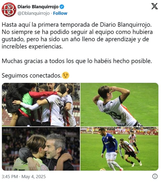161x182 pixels.
Task: Click the "Seguimos conectados." text
Action: (32, 76)
